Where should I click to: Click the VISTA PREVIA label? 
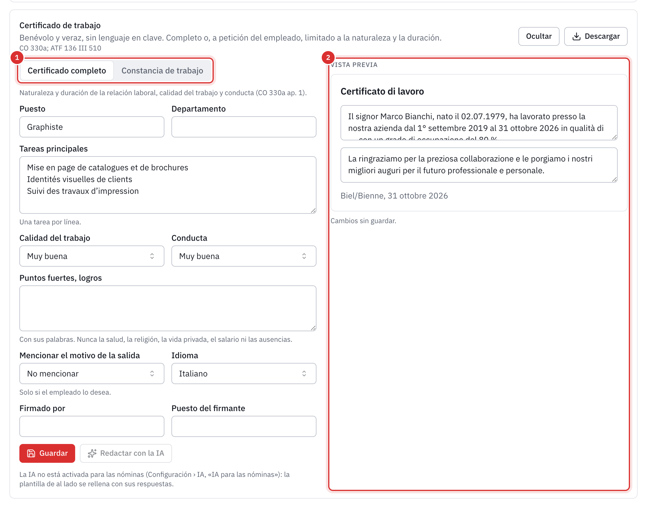tap(354, 65)
